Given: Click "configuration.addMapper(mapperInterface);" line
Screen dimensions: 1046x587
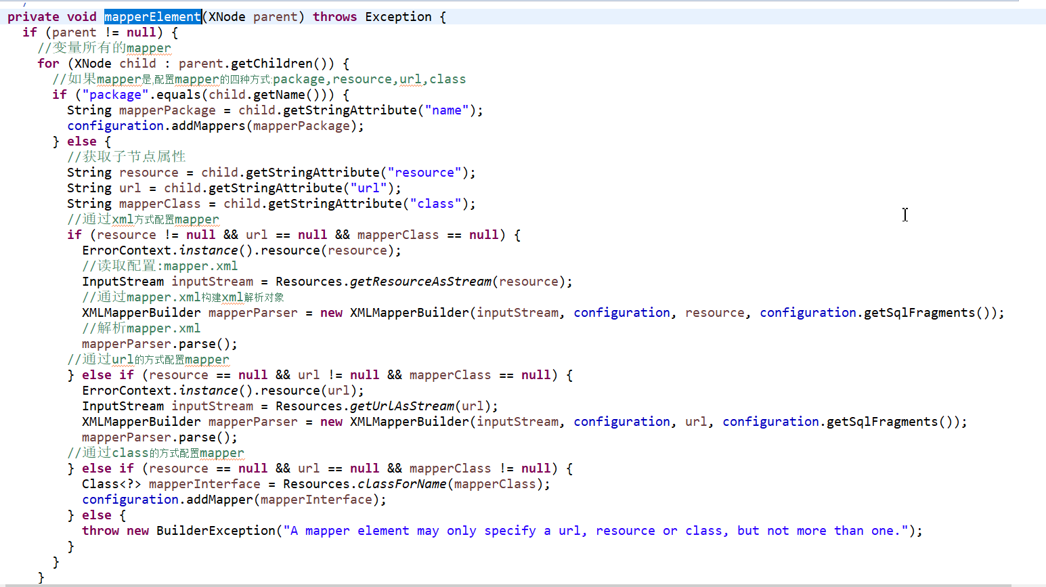Looking at the screenshot, I should click(x=234, y=500).
